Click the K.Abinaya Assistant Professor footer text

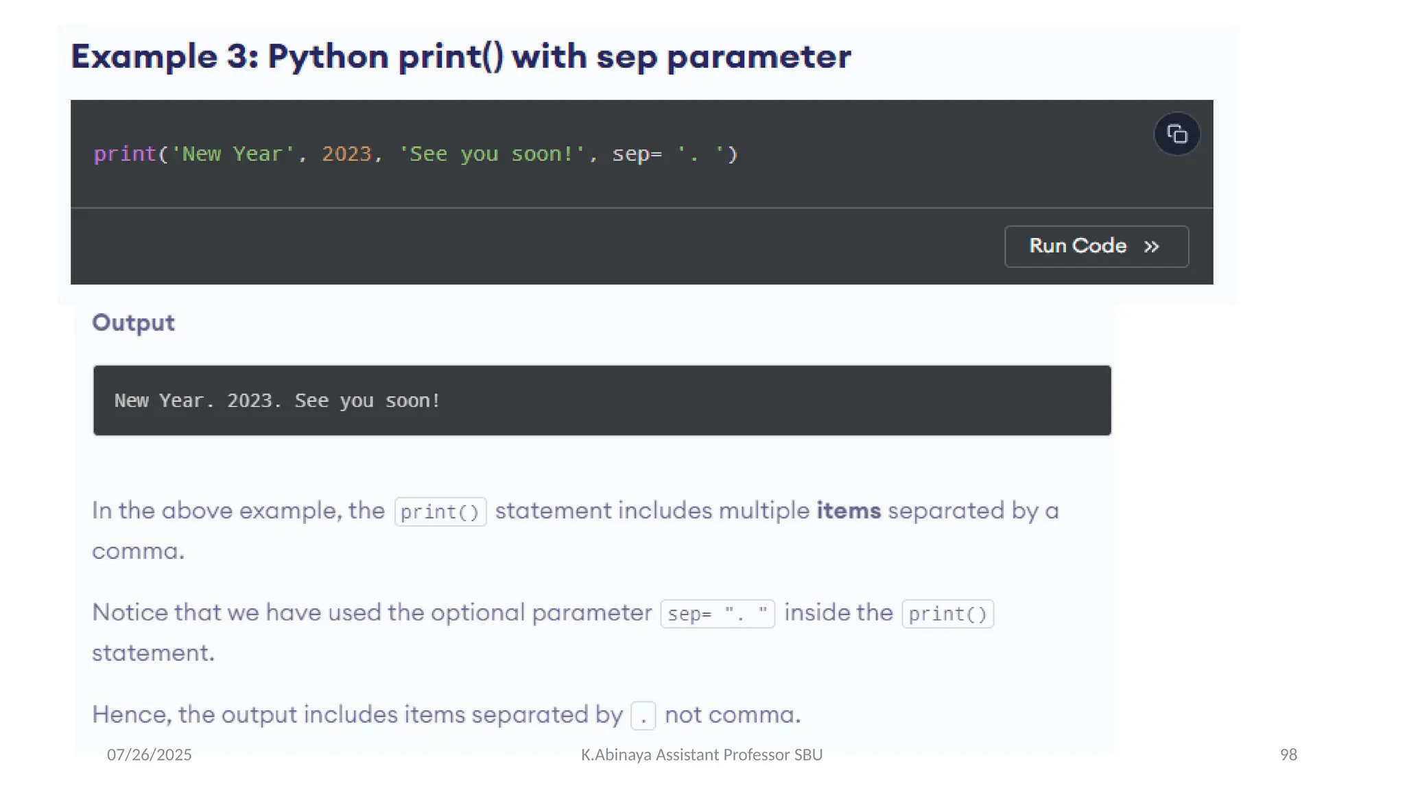pyautogui.click(x=701, y=755)
